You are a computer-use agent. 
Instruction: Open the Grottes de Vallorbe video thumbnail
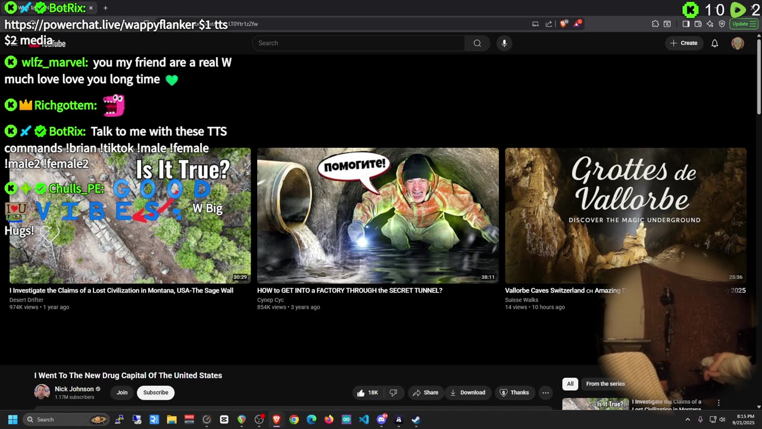626,216
